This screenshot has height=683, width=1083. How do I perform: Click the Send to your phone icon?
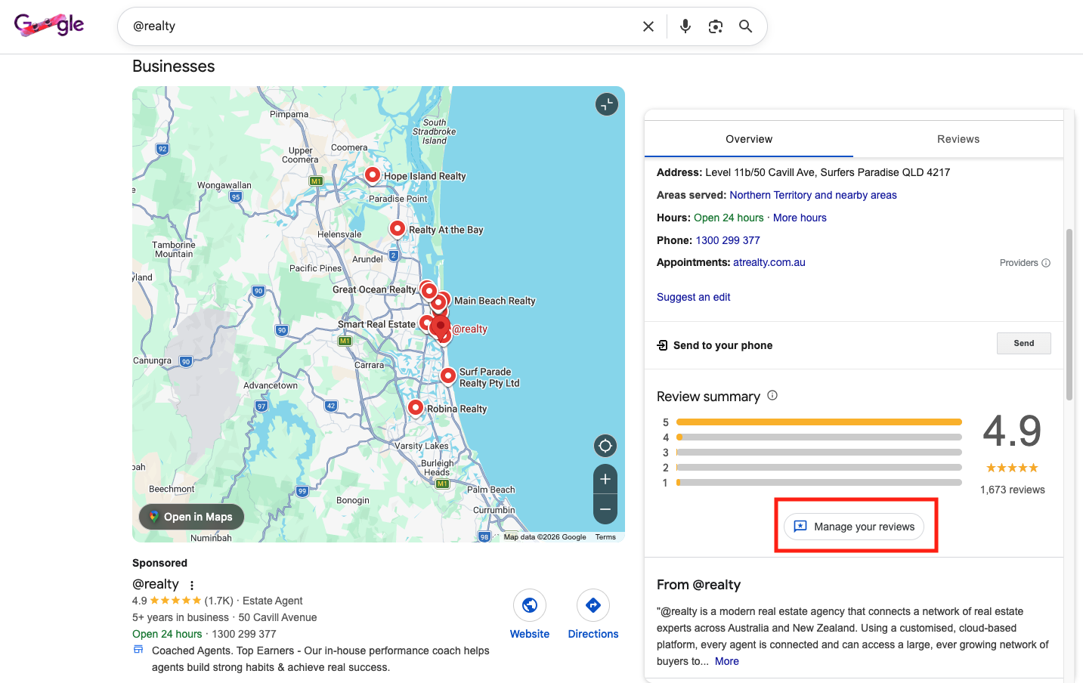tap(662, 345)
